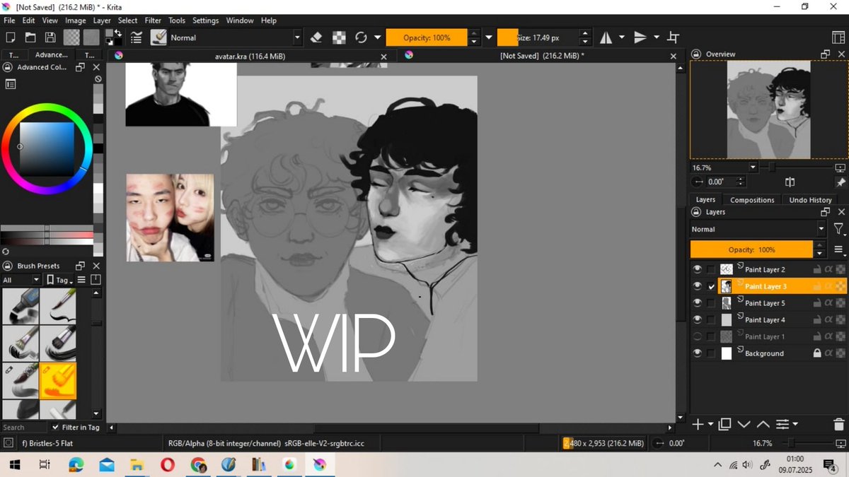
Task: Open the Filter menu
Action: point(153,20)
